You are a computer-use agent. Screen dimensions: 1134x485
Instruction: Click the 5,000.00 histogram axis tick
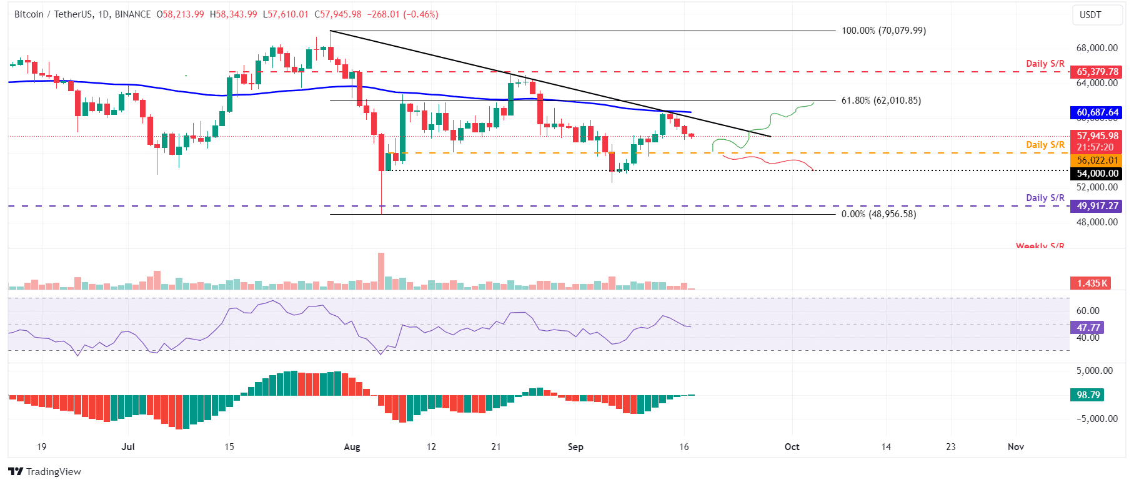tap(1094, 371)
